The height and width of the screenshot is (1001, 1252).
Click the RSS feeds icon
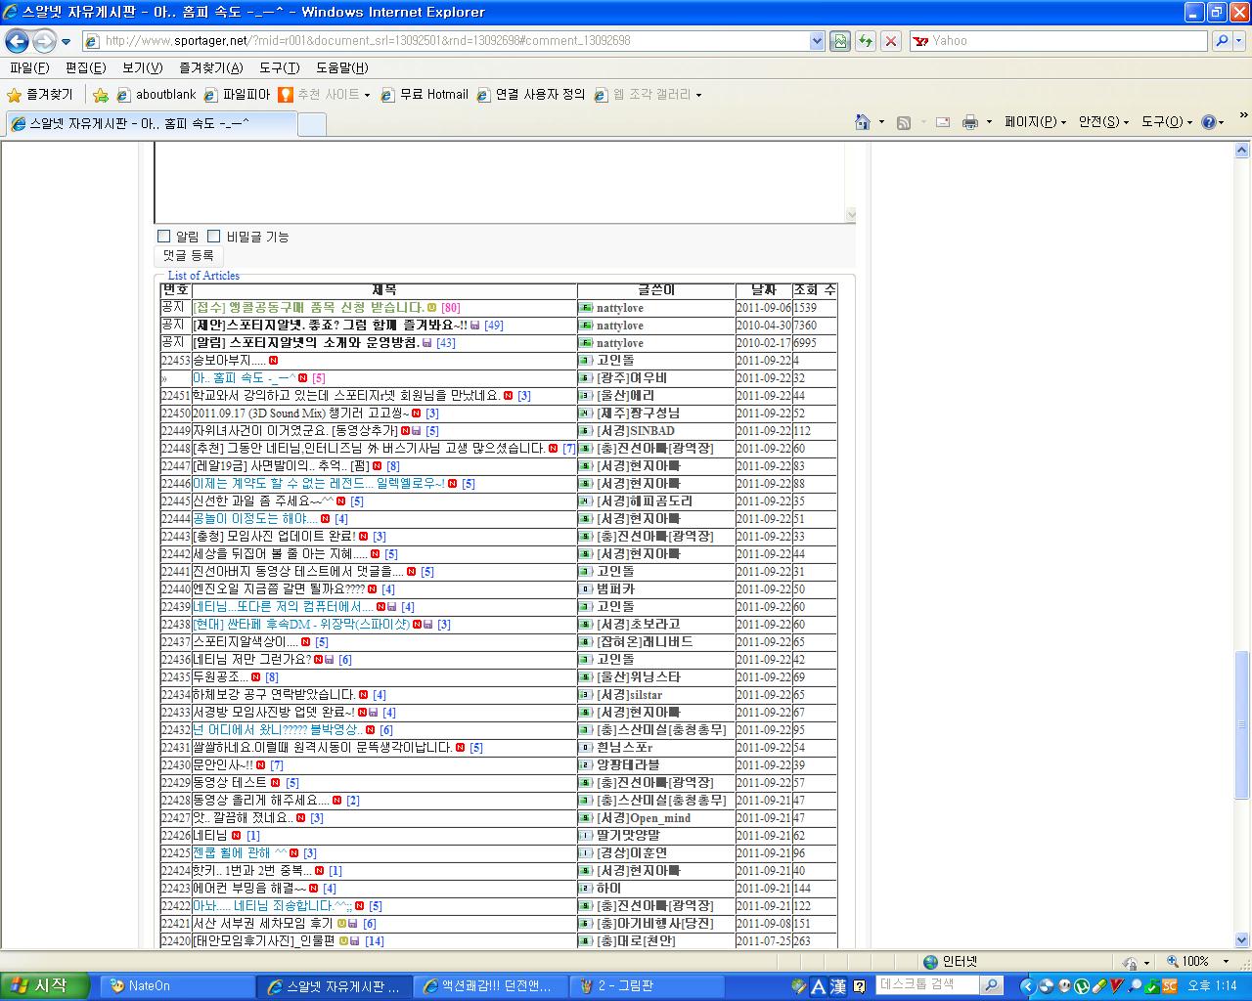(904, 122)
